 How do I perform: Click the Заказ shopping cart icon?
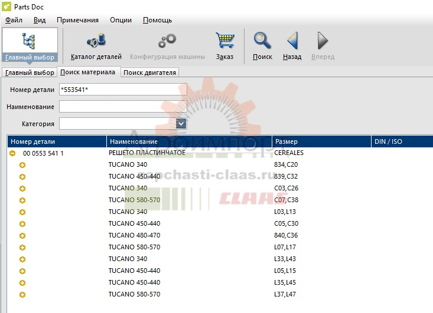(225, 41)
